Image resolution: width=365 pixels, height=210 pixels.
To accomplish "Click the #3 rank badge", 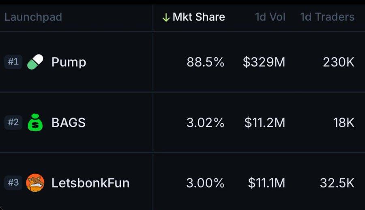I will [x=13, y=183].
